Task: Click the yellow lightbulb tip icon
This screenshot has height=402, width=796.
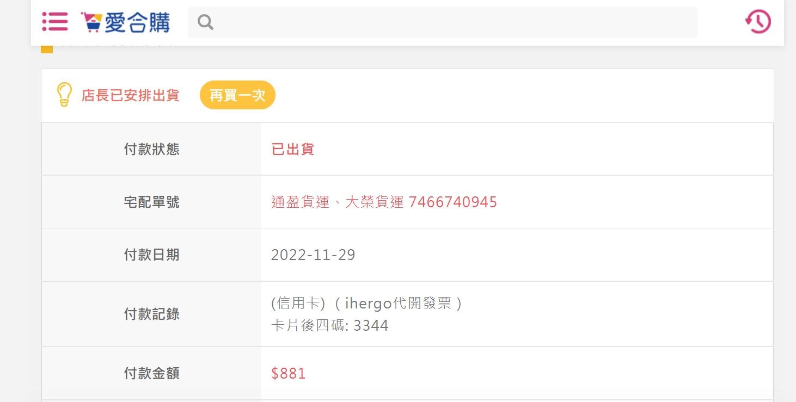Action: (64, 95)
